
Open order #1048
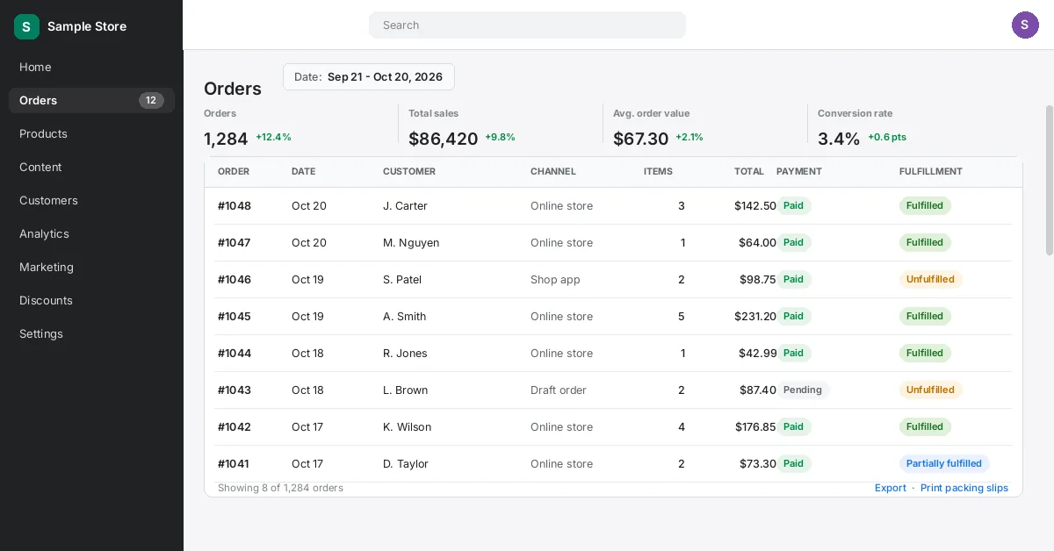[x=235, y=205]
